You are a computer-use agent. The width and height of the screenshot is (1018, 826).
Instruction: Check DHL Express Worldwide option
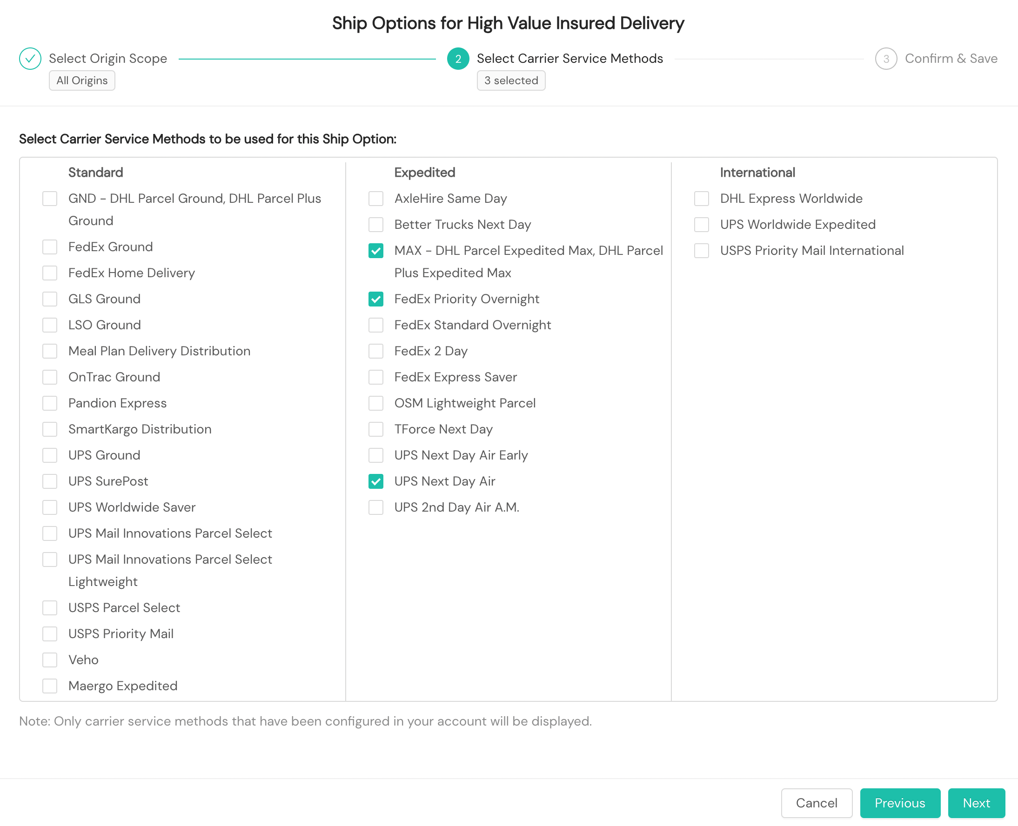click(x=701, y=198)
